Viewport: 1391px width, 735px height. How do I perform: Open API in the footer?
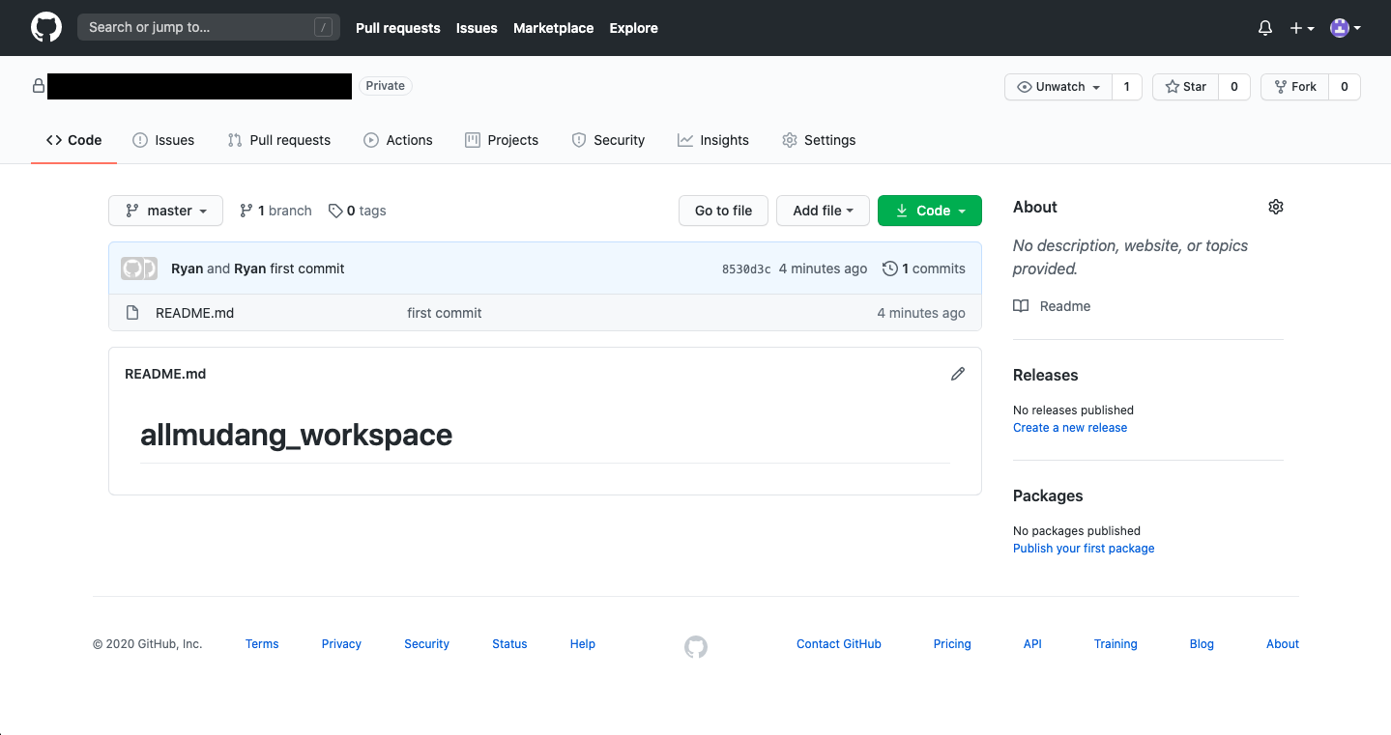1032,644
